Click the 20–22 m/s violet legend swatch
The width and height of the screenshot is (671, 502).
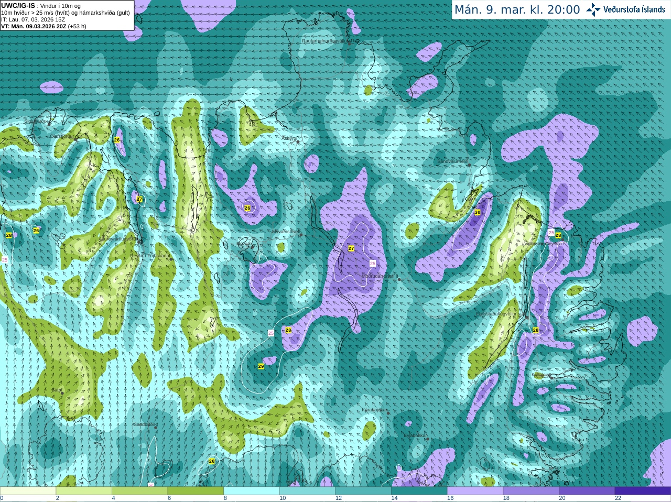pos(587,491)
